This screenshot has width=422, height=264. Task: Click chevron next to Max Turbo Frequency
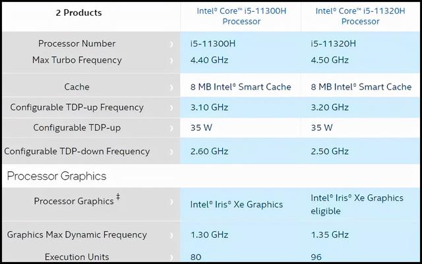[171, 61]
